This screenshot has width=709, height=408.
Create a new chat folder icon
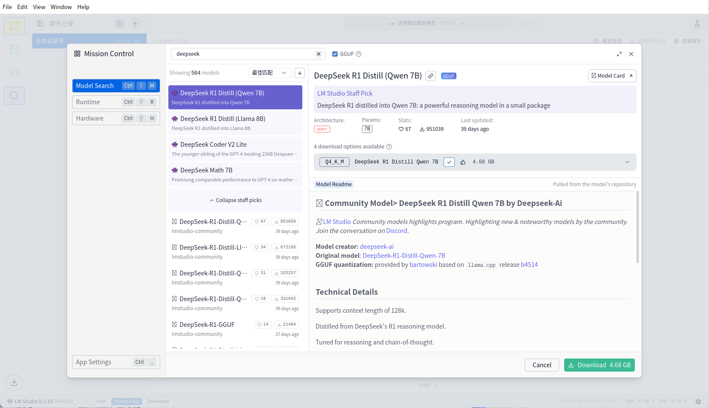click(x=120, y=24)
